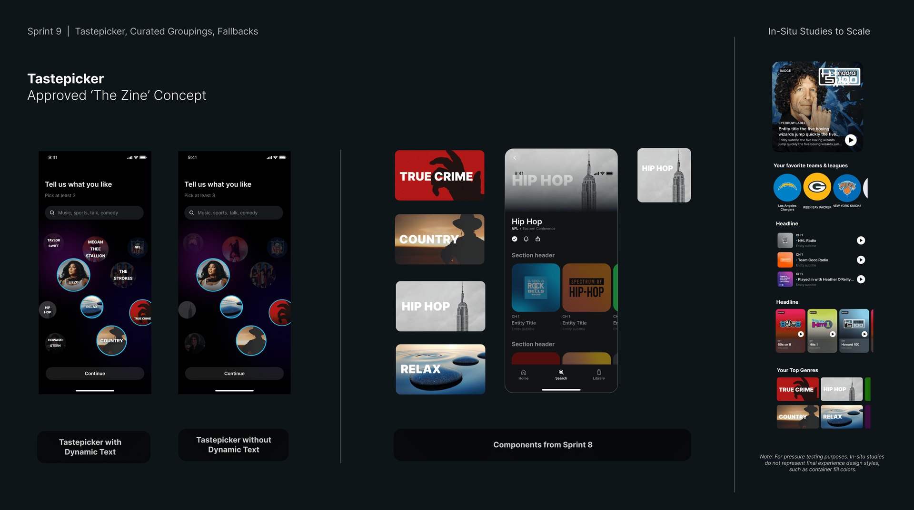Click the Components from Sprint 8 label
The image size is (914, 510).
click(543, 445)
